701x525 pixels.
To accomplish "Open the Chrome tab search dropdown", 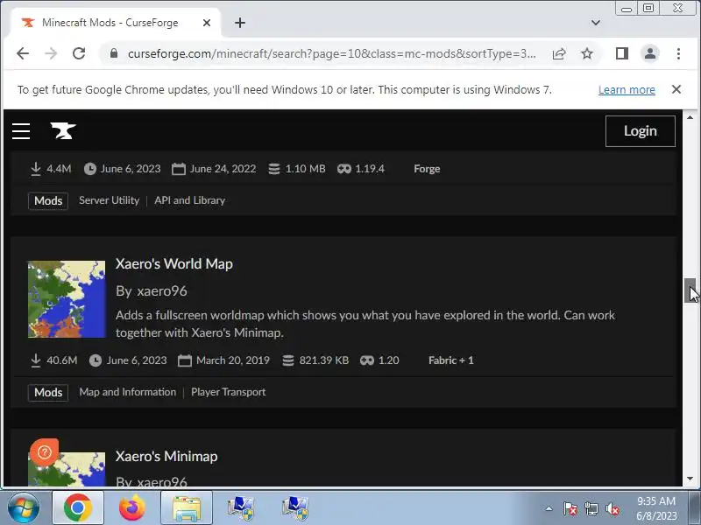I will coord(596,23).
